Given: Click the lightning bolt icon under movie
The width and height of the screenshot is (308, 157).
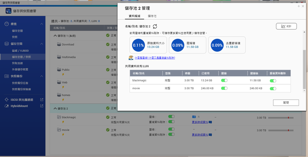Looking at the screenshot, I should (63, 135).
